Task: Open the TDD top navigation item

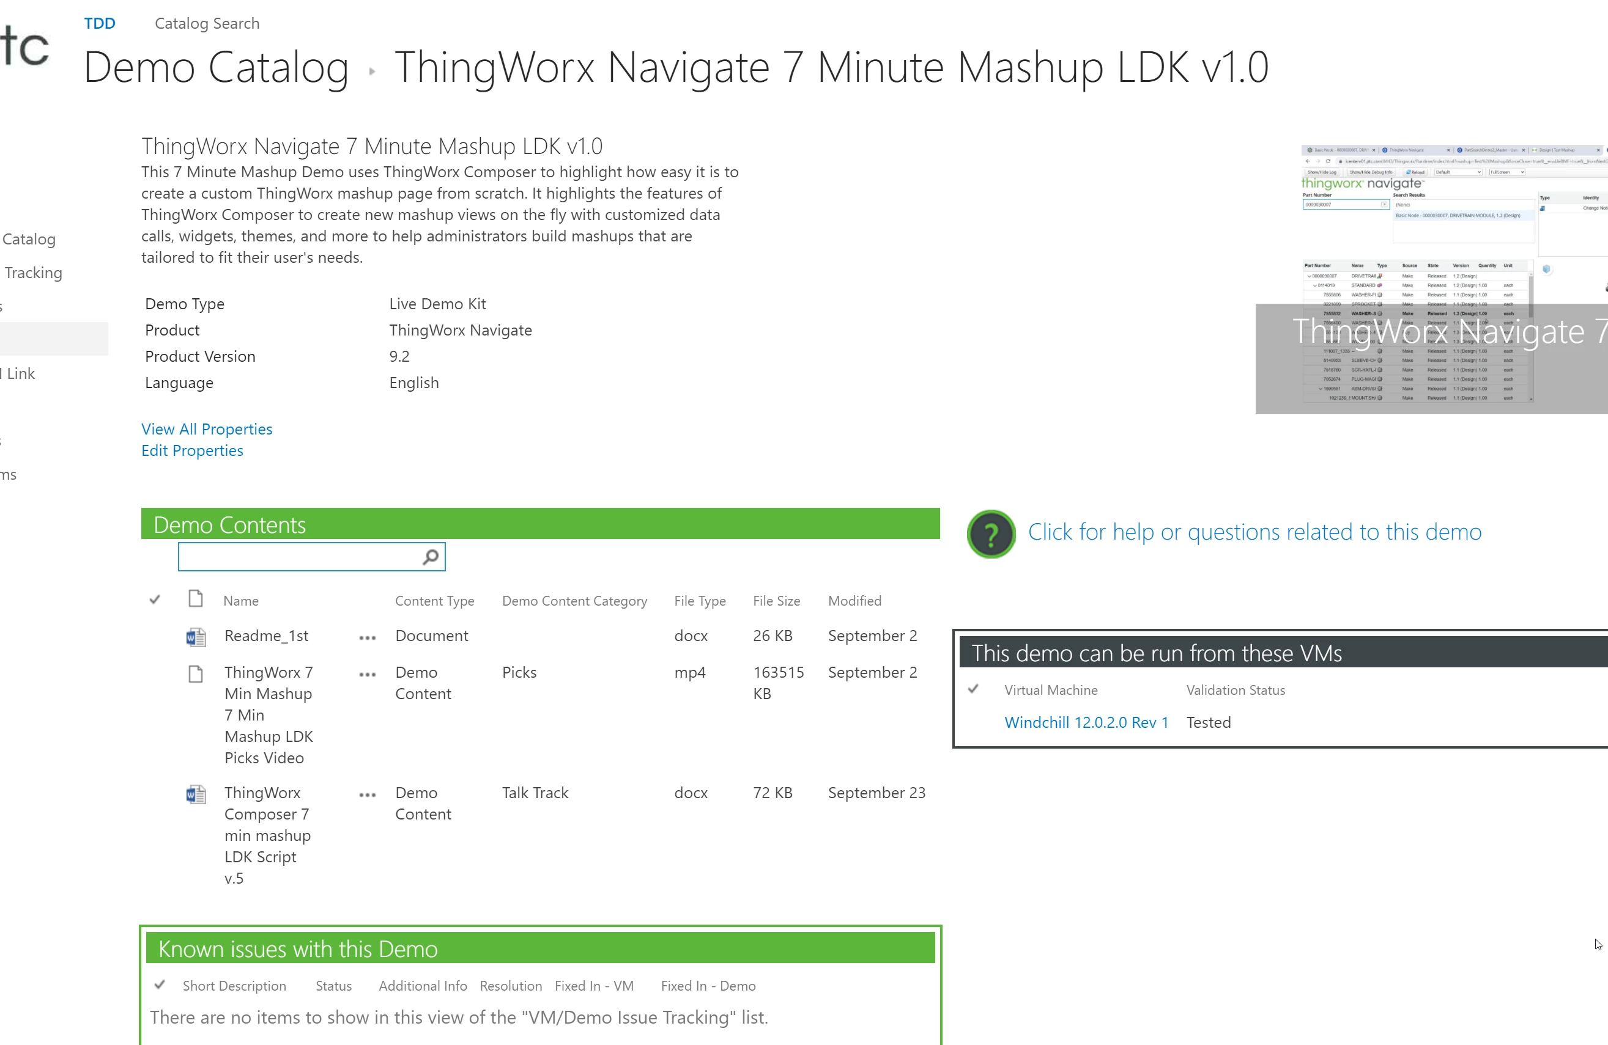Action: click(x=99, y=24)
